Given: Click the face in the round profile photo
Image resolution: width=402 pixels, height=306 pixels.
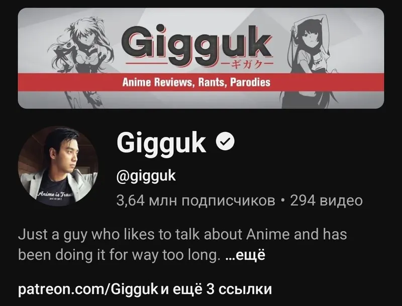Looking at the screenshot, I should pyautogui.click(x=64, y=158).
